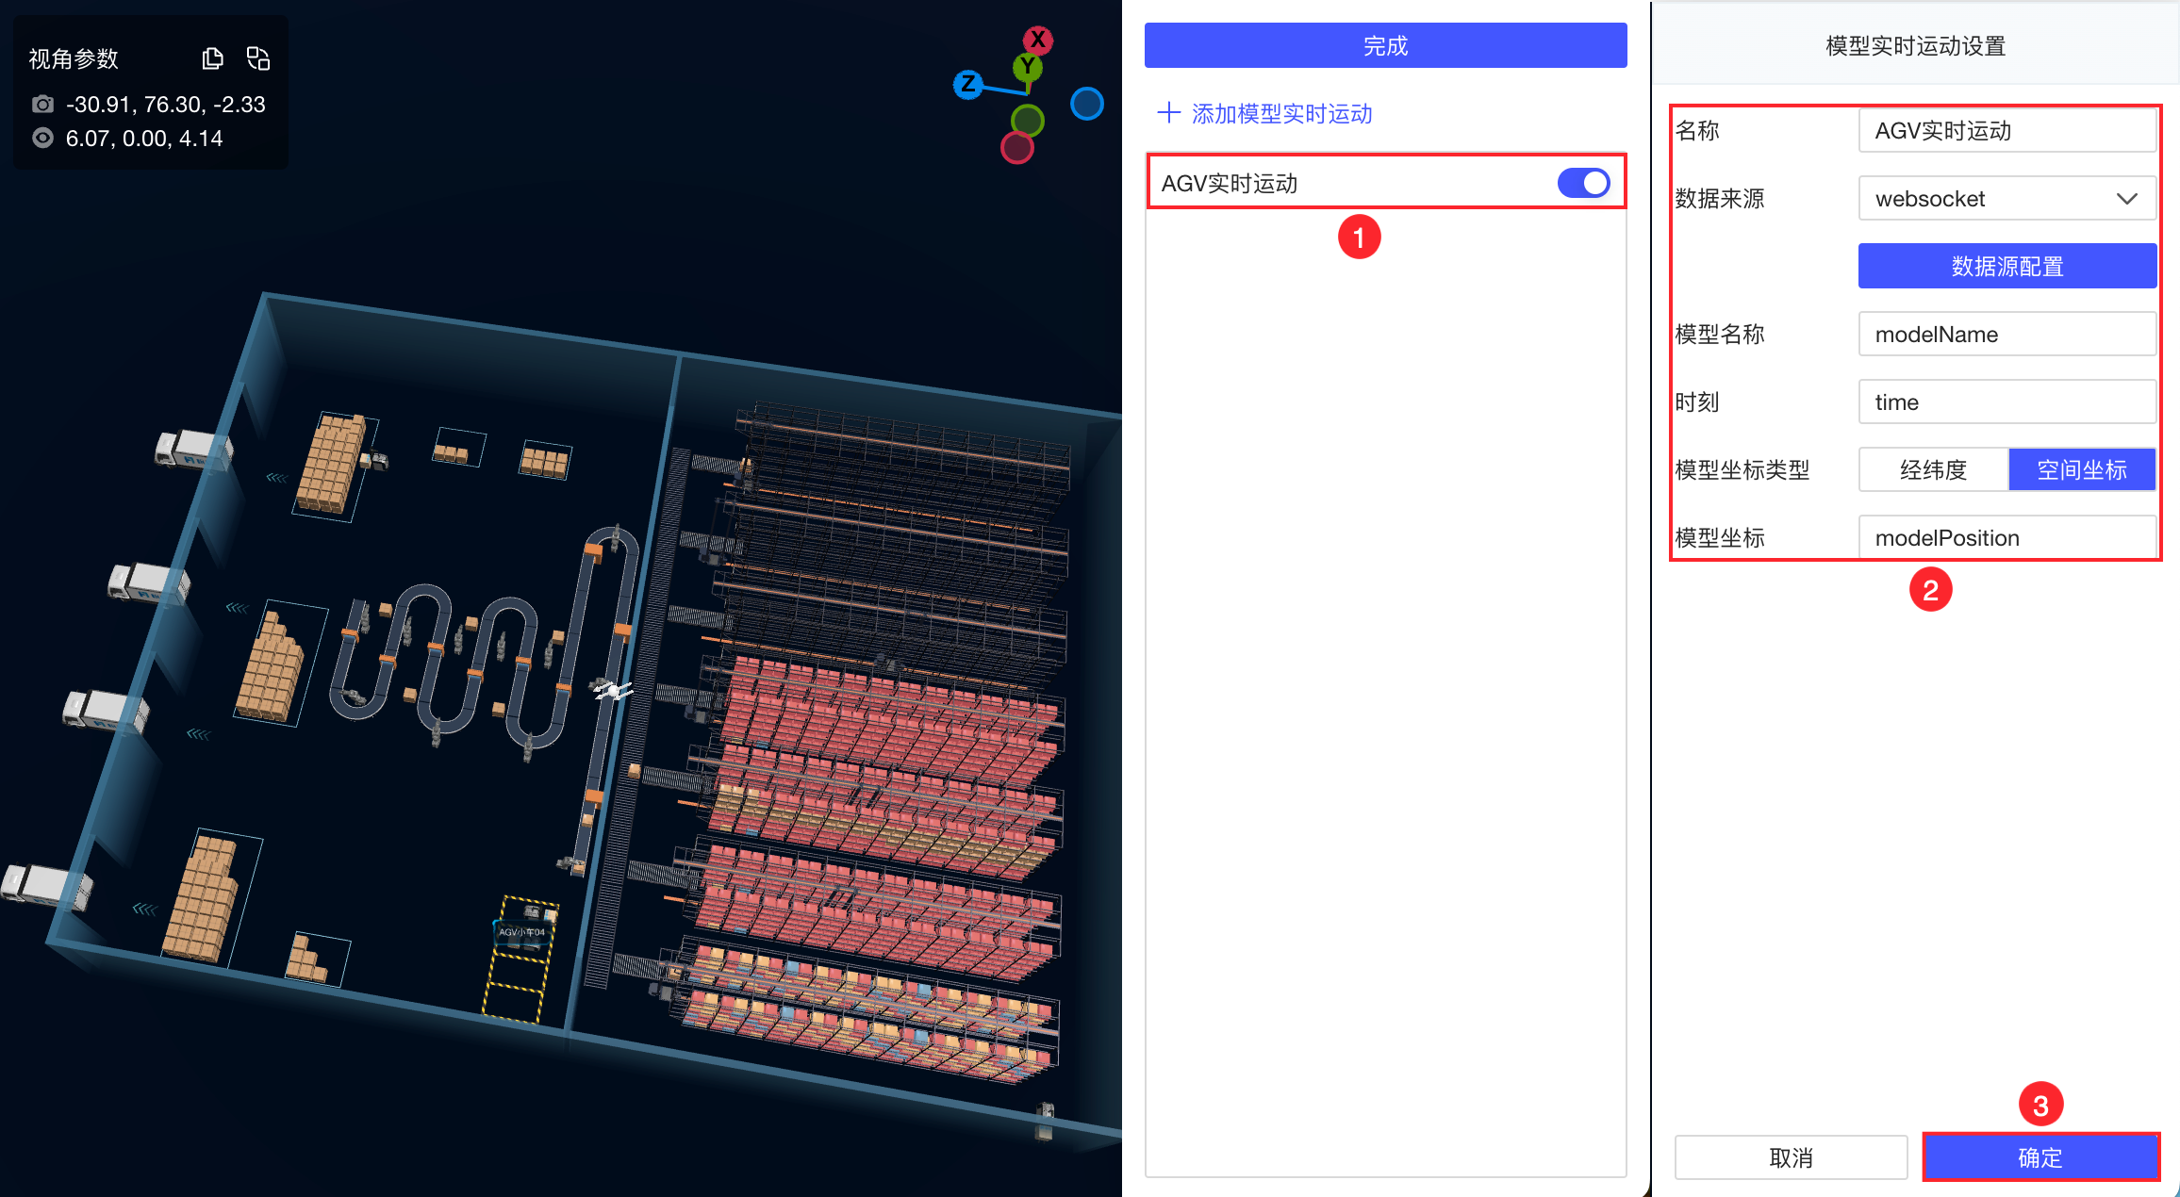The width and height of the screenshot is (2180, 1197).
Task: Select 经纬度 coordinate type
Action: pyautogui.click(x=1933, y=469)
